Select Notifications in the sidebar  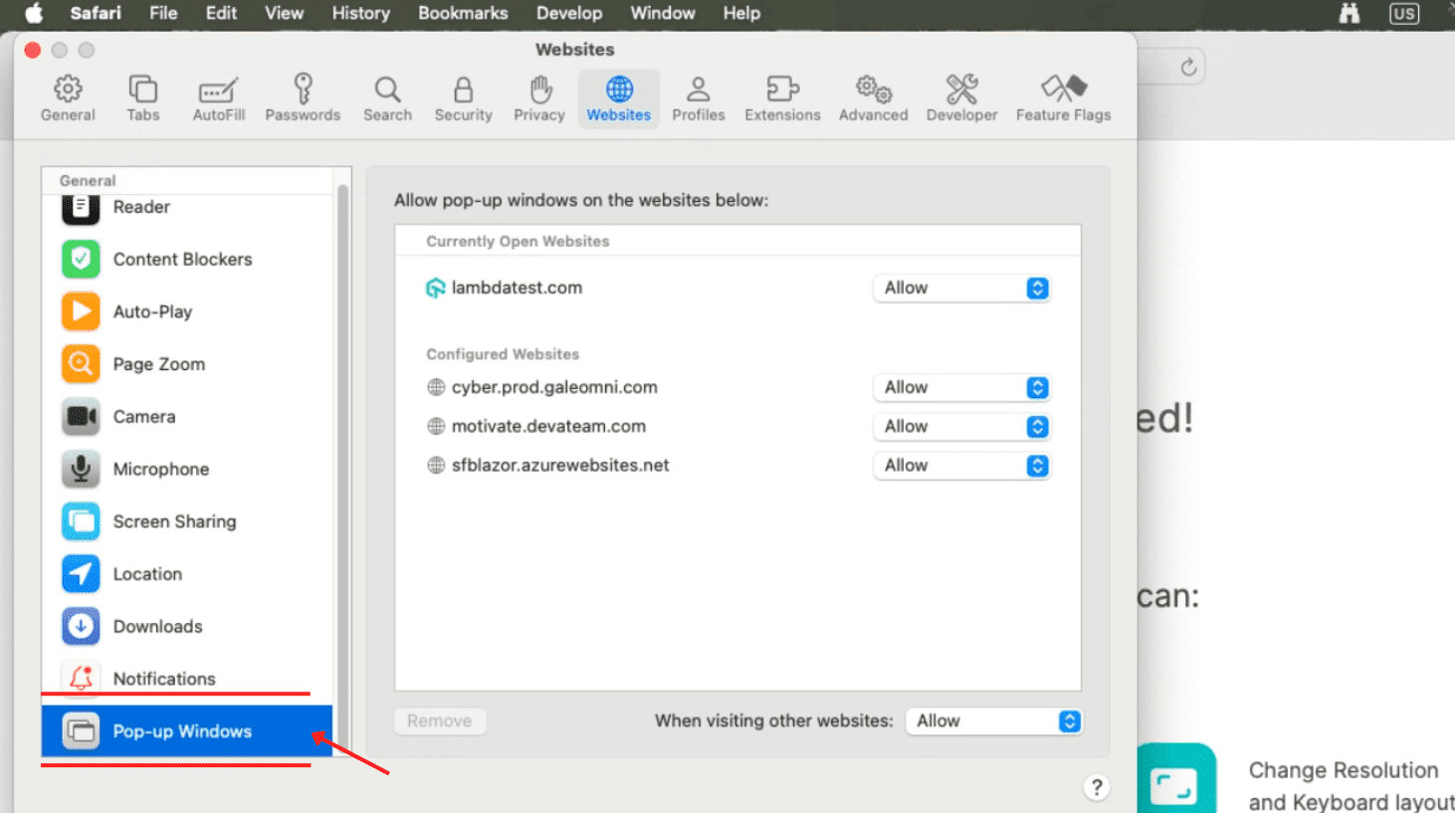(x=187, y=679)
